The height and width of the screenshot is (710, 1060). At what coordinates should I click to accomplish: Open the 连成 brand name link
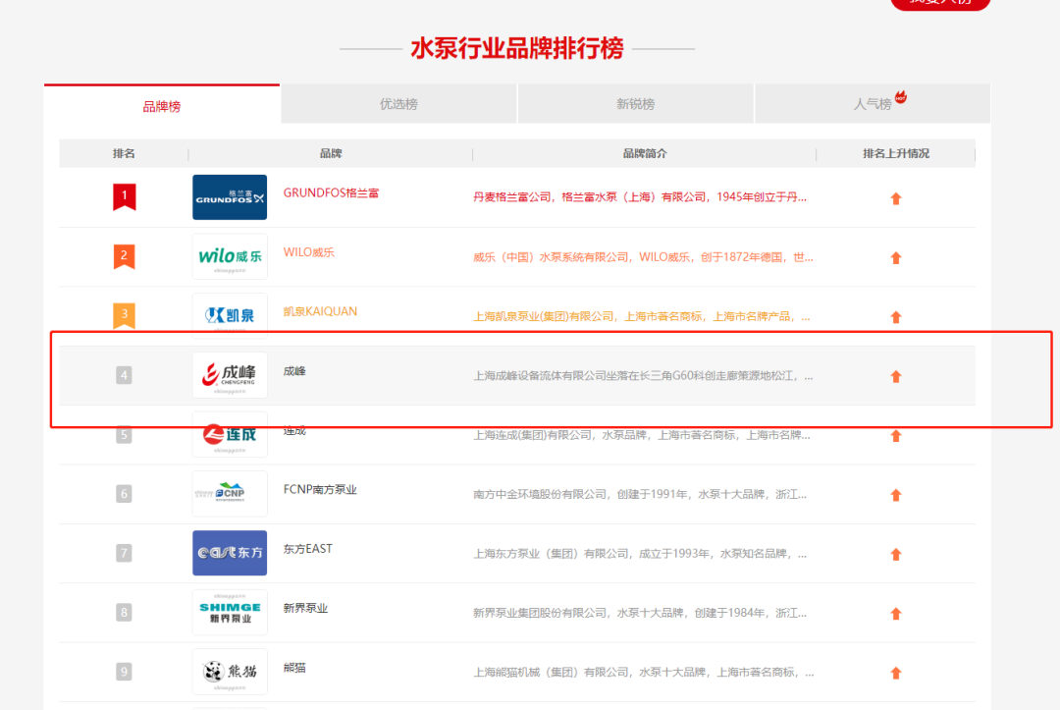tap(294, 431)
